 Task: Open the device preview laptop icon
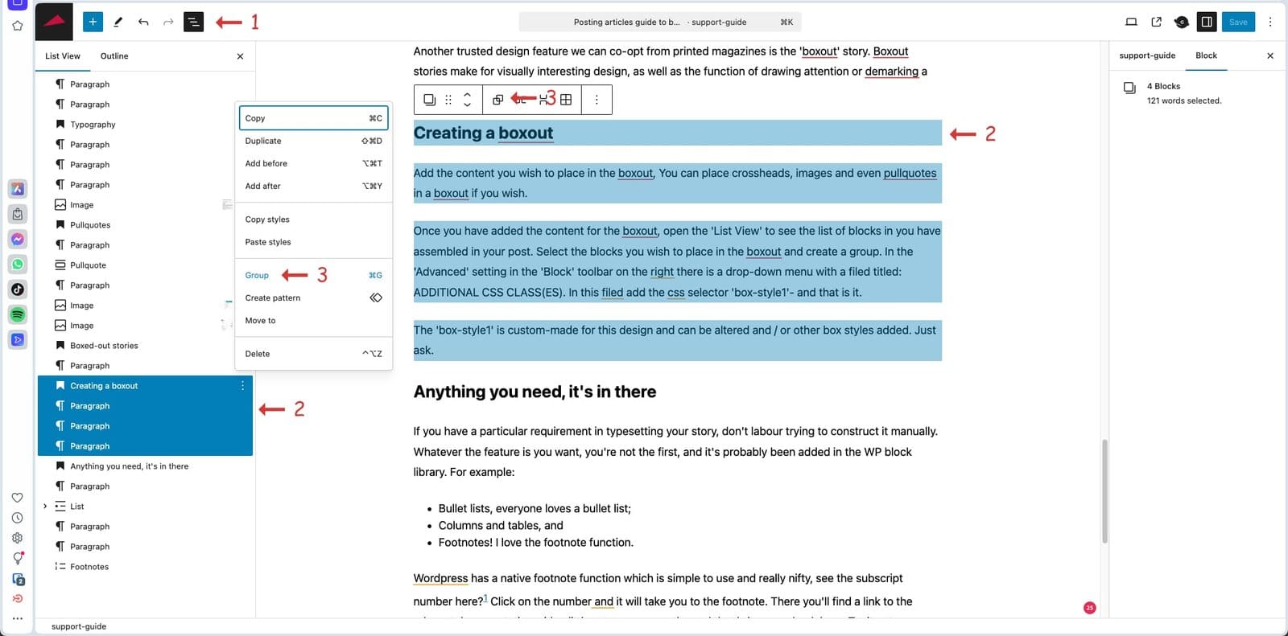point(1131,22)
